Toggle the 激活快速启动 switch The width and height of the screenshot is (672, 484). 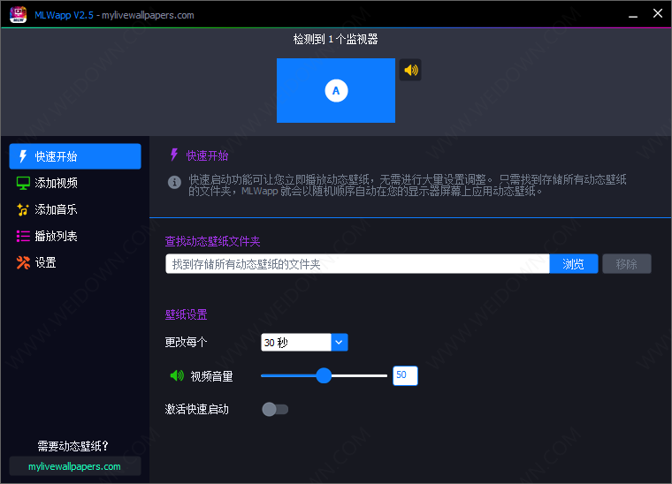click(x=275, y=410)
